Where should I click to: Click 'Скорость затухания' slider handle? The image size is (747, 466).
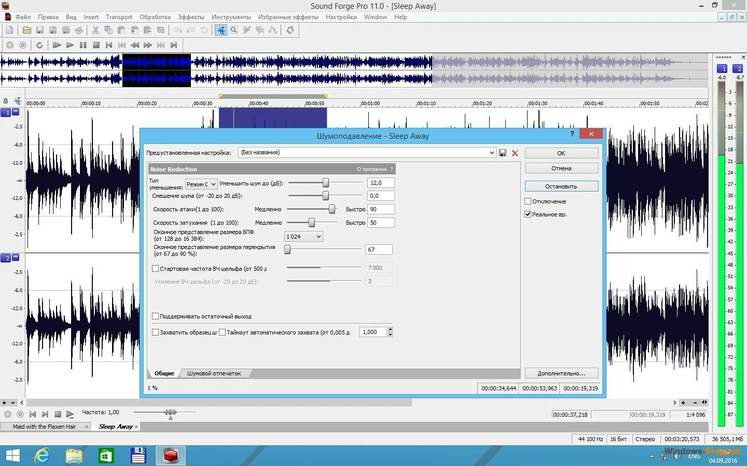(312, 223)
